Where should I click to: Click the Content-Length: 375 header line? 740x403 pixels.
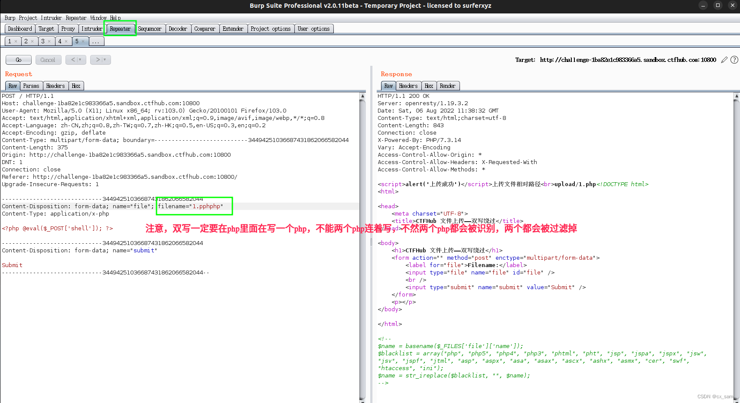pyautogui.click(x=35, y=148)
